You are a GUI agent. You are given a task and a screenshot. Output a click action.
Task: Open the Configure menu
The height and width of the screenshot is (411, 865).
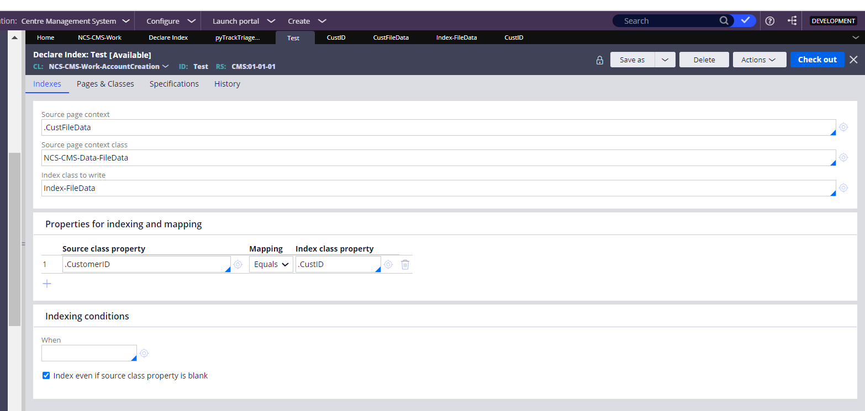(171, 21)
